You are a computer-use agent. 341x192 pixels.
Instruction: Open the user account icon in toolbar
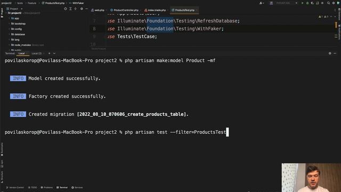coord(262,3)
